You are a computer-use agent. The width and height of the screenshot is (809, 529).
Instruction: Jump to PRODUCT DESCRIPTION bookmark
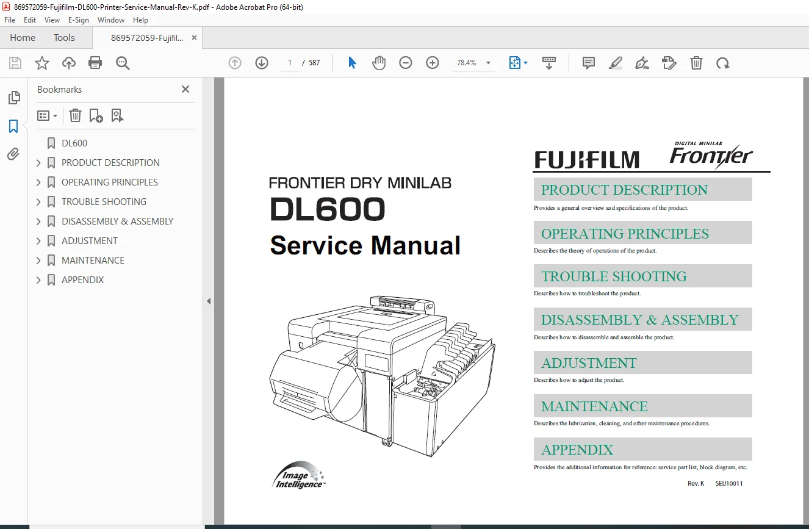tap(110, 163)
